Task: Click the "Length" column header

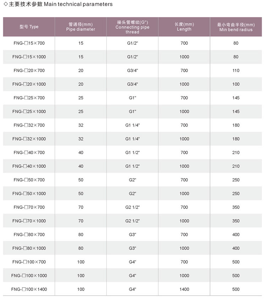Action: click(x=184, y=27)
